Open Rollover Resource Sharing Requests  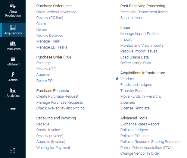pos(150,142)
